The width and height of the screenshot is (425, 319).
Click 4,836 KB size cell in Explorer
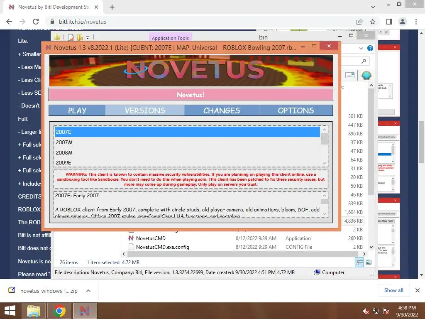point(353,221)
